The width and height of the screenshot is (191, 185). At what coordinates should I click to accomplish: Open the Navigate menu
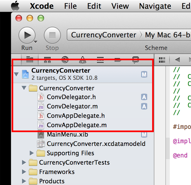click(x=155, y=6)
